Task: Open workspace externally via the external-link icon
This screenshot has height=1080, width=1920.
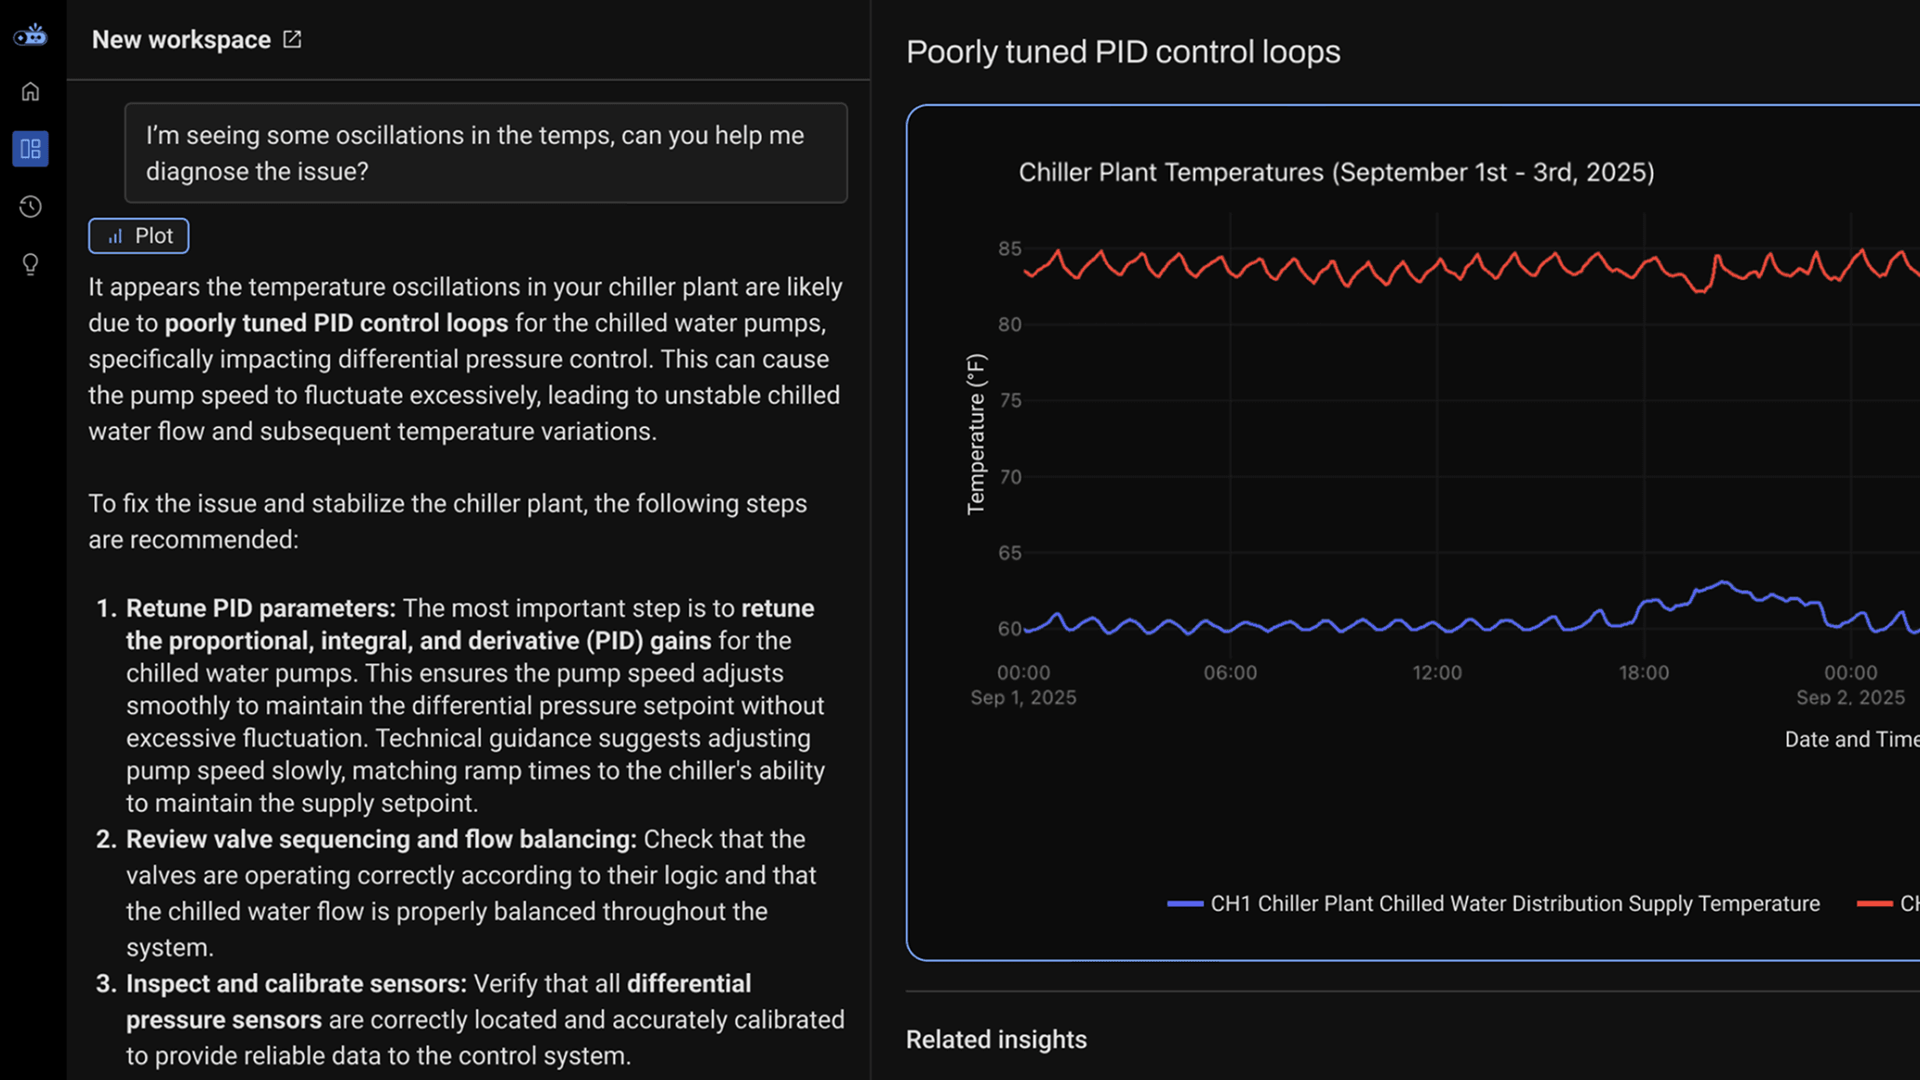Action: [x=291, y=39]
